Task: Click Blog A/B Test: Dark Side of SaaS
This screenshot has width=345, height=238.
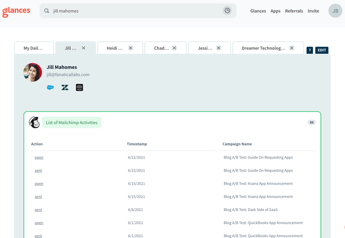Action: [251, 210]
